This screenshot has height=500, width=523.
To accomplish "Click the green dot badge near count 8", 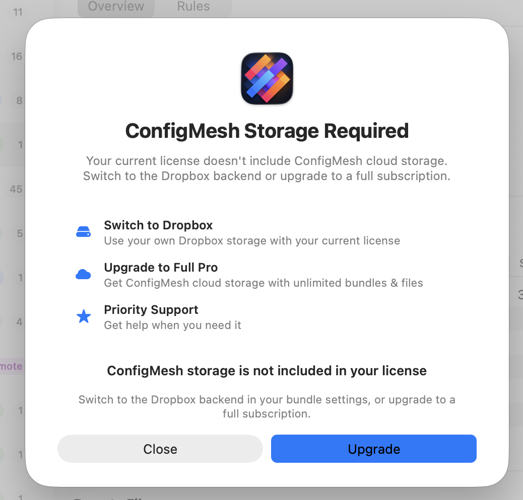I will click(2, 100).
